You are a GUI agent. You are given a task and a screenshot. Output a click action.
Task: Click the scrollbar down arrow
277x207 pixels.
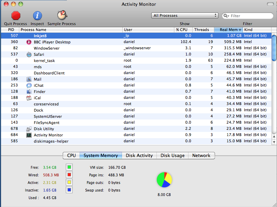(x=274, y=142)
